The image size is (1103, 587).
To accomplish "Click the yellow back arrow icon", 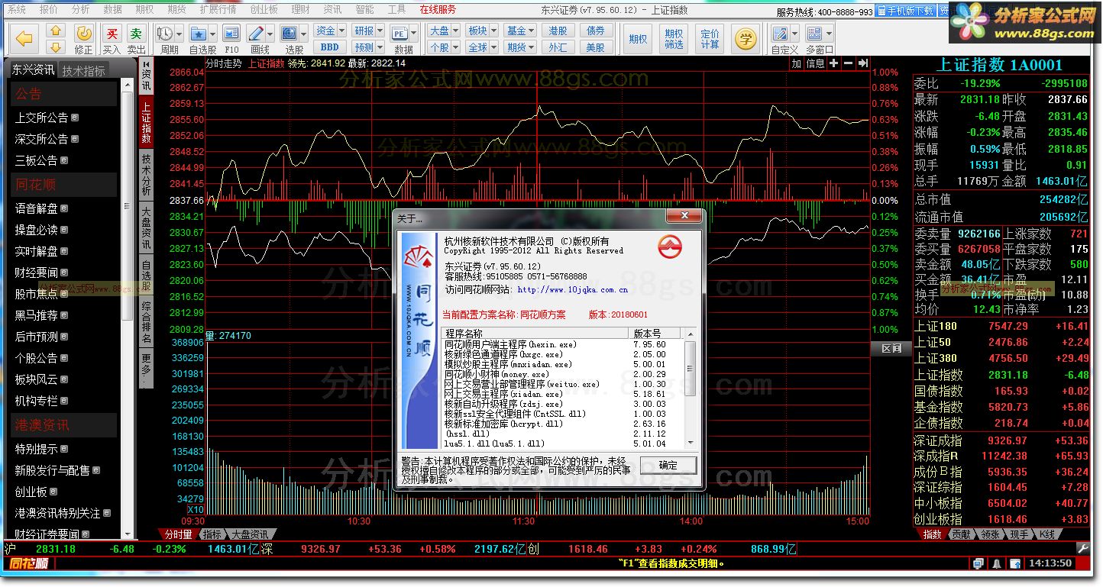I will (25, 37).
